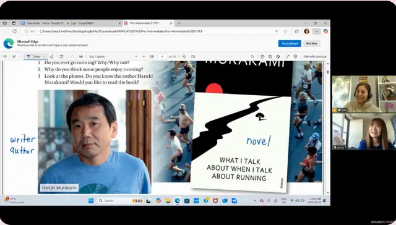
Task: Toggle the contents sidebar panel
Action: click(x=5, y=56)
